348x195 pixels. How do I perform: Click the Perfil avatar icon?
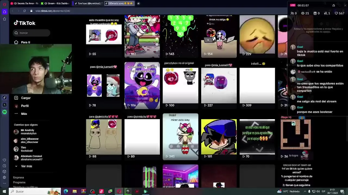click(16, 106)
